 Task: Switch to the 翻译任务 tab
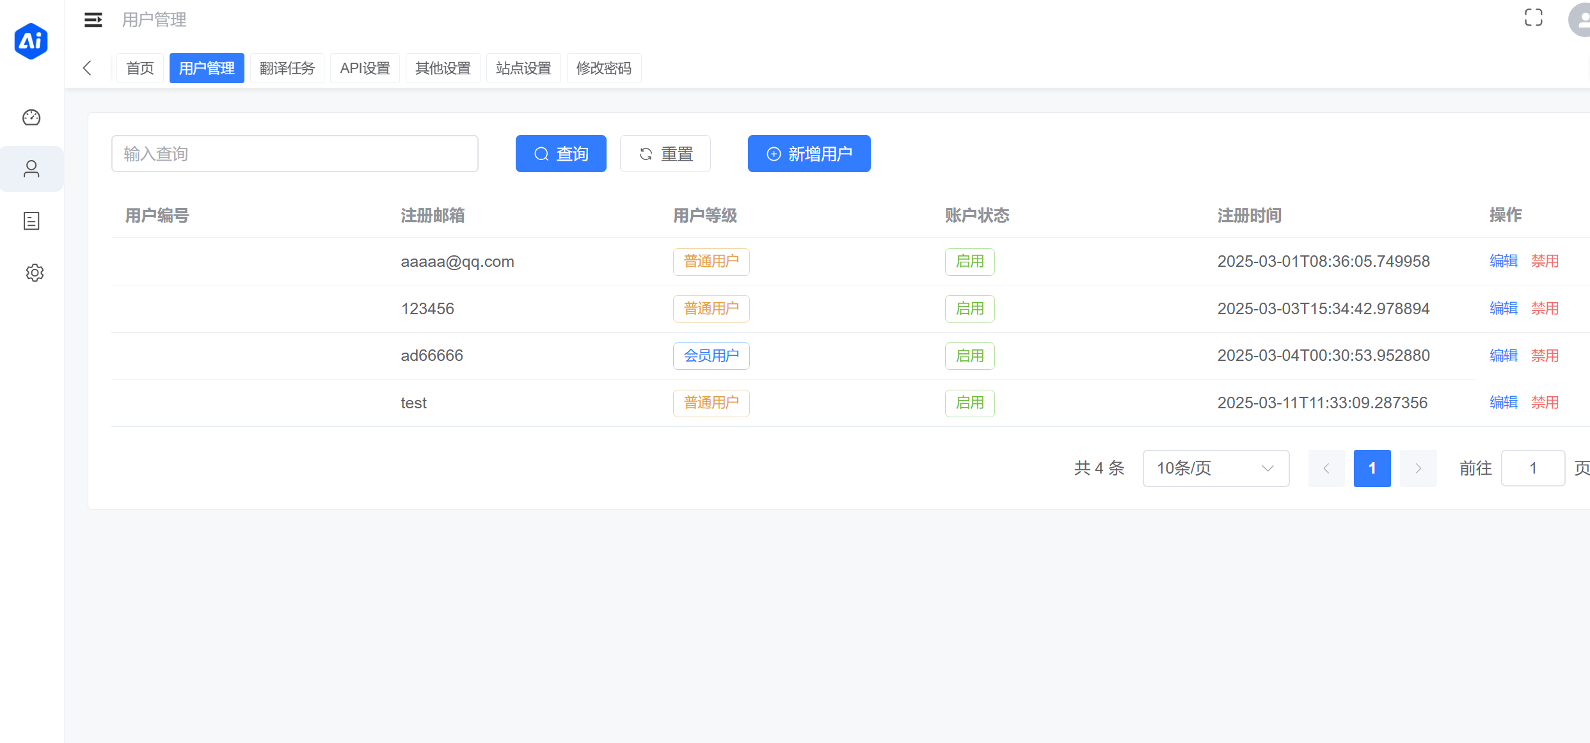click(x=287, y=68)
